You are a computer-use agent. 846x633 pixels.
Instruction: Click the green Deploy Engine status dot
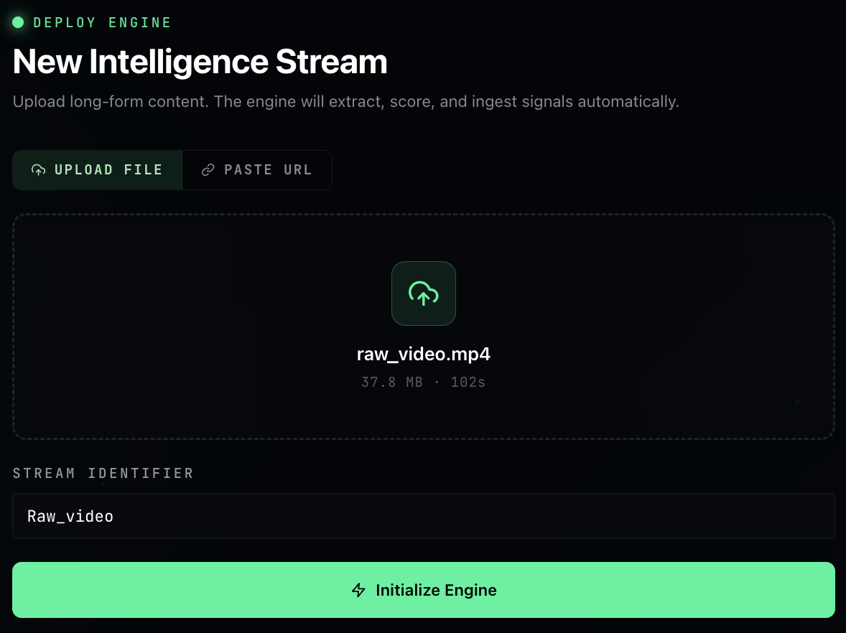tap(18, 22)
